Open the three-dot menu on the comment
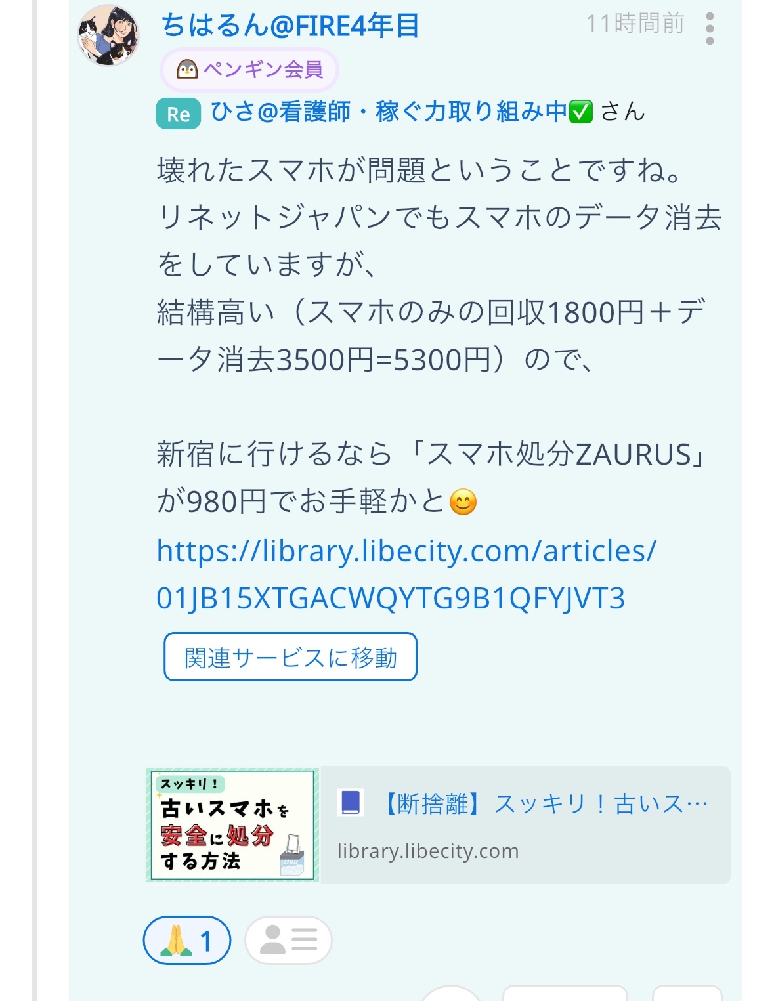The height and width of the screenshot is (1001, 774). point(709,29)
